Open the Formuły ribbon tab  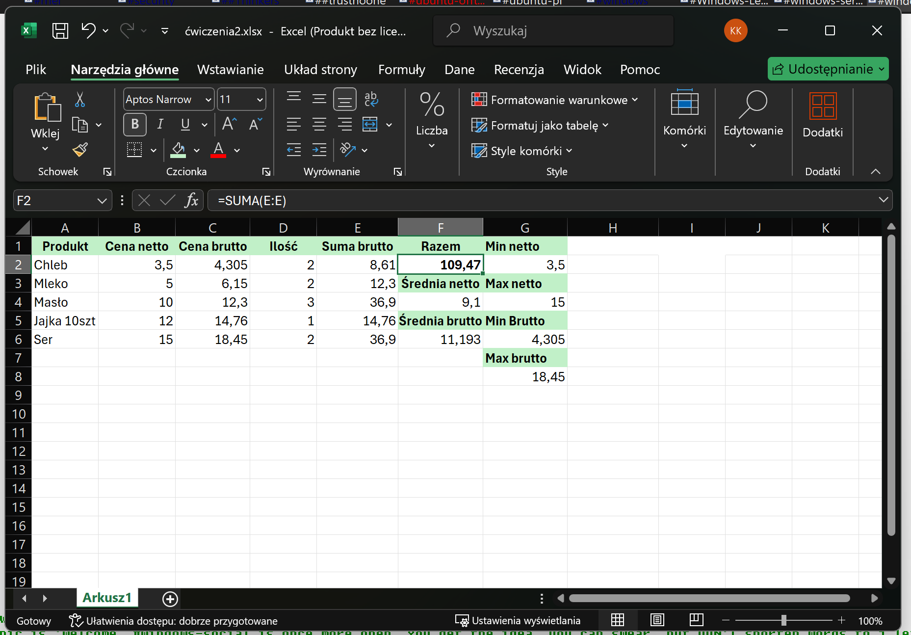click(401, 70)
